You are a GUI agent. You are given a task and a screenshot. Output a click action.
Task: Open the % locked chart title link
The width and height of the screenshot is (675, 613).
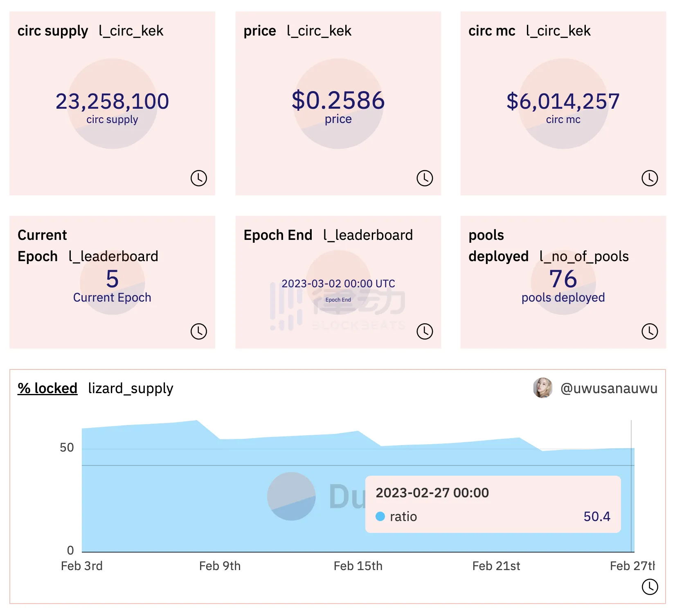pos(47,388)
